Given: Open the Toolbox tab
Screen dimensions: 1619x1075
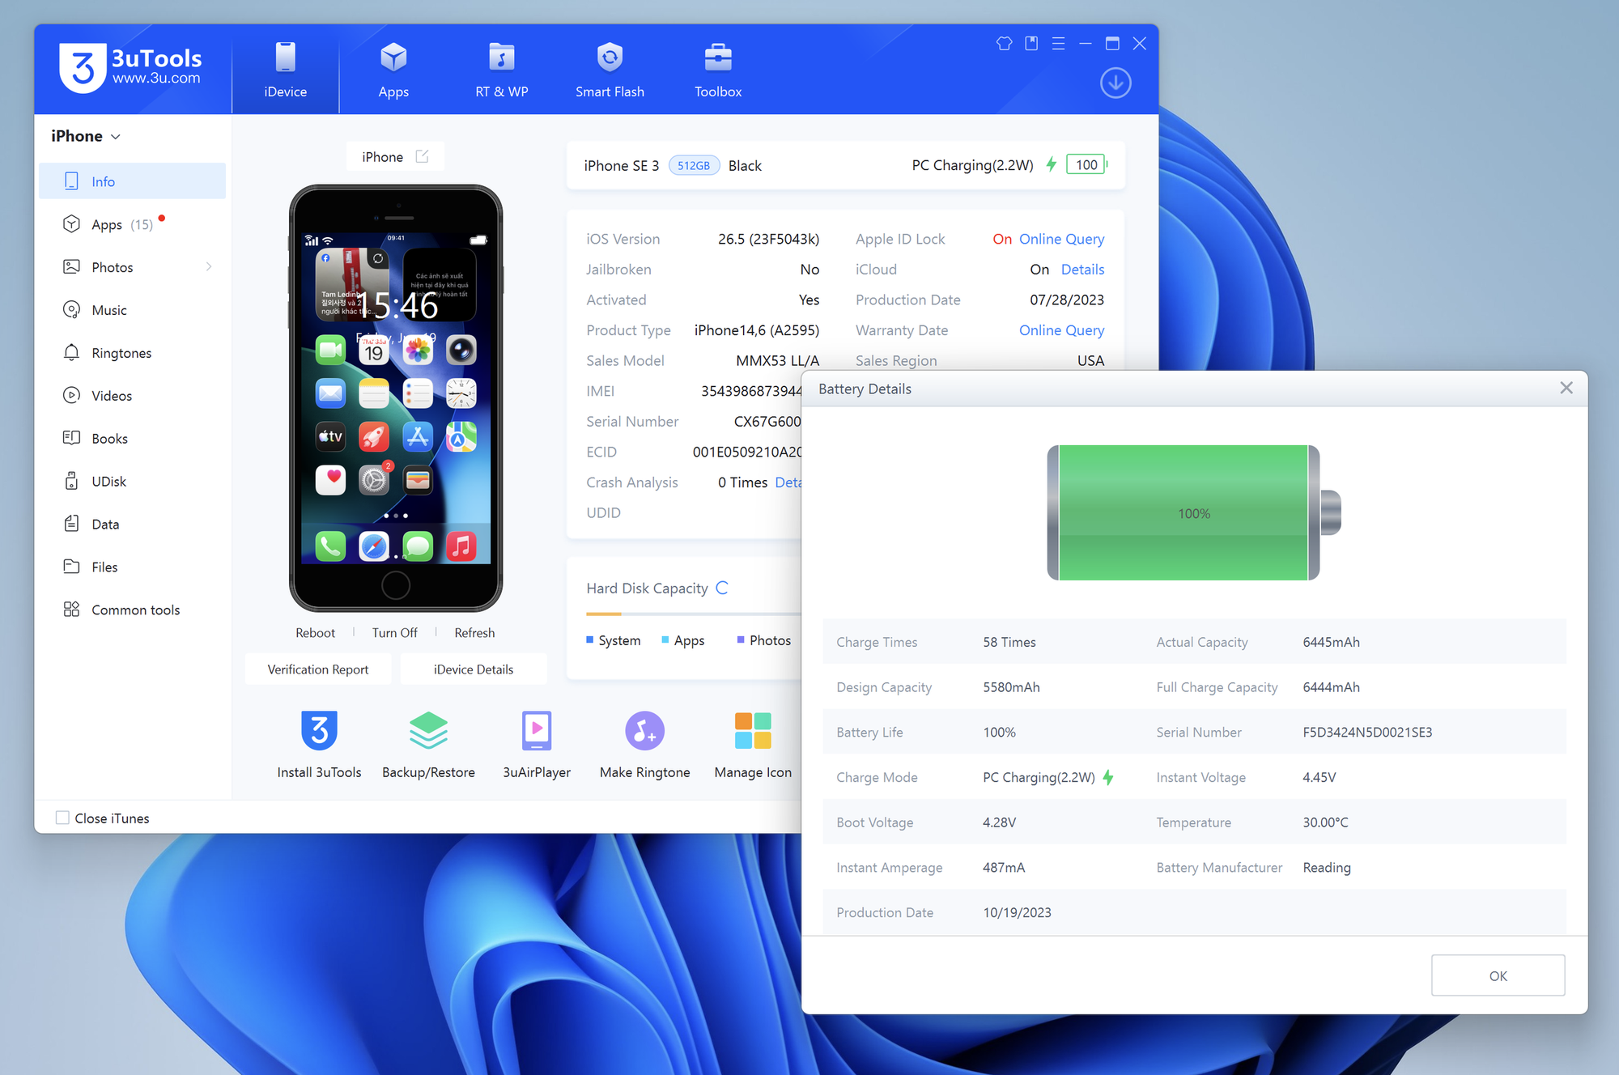Looking at the screenshot, I should point(718,70).
